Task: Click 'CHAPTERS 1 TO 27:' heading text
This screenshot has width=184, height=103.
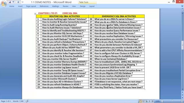Action: click(x=48, y=13)
